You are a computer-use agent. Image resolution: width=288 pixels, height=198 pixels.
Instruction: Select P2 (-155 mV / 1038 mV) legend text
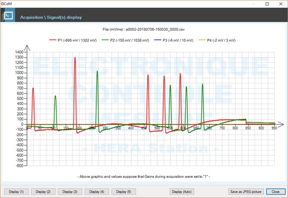coord(130,40)
